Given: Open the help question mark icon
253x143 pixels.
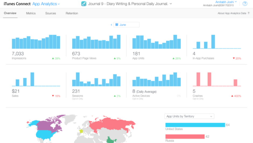Looking at the screenshot, I should (245, 4).
